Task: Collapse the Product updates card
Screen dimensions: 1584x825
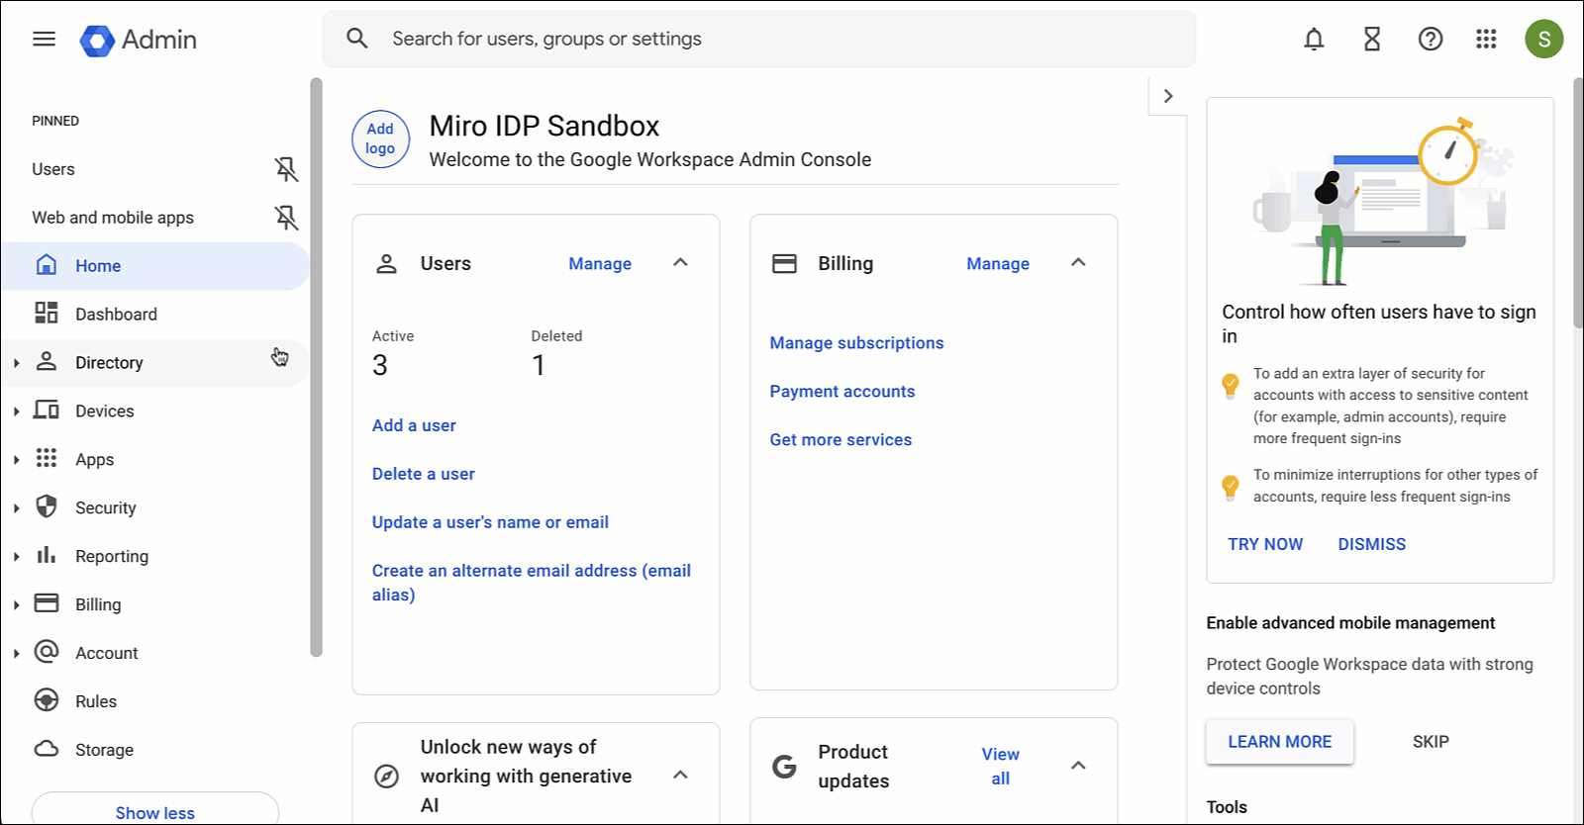Action: (x=1078, y=766)
